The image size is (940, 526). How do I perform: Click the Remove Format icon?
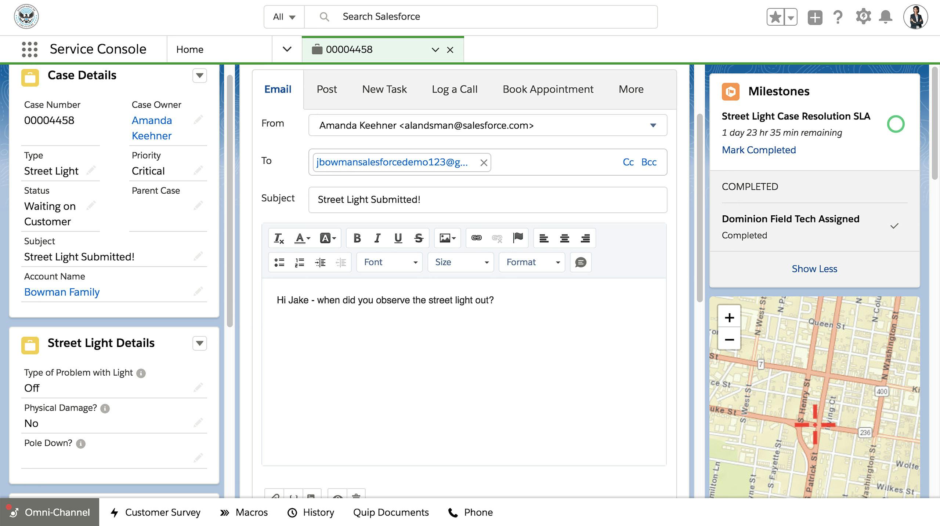(279, 238)
